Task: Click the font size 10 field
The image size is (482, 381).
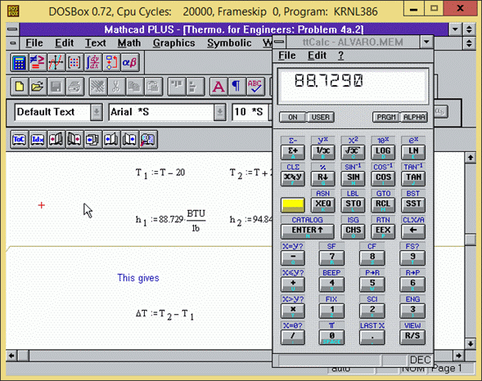Action: [x=250, y=112]
